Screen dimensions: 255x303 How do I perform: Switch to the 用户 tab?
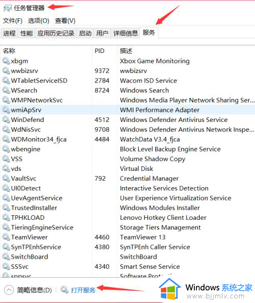pos(102,33)
